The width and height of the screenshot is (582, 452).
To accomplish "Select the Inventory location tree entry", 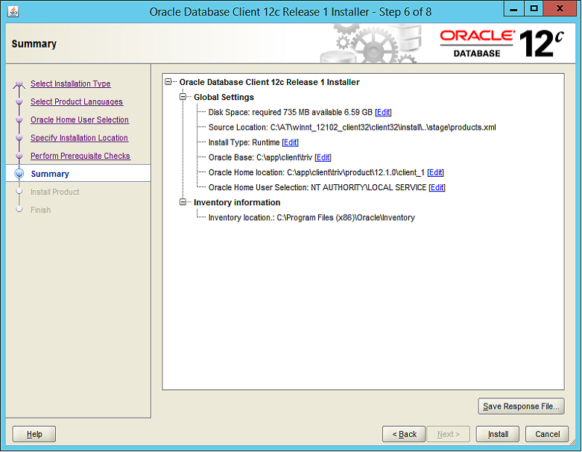I will 311,218.
